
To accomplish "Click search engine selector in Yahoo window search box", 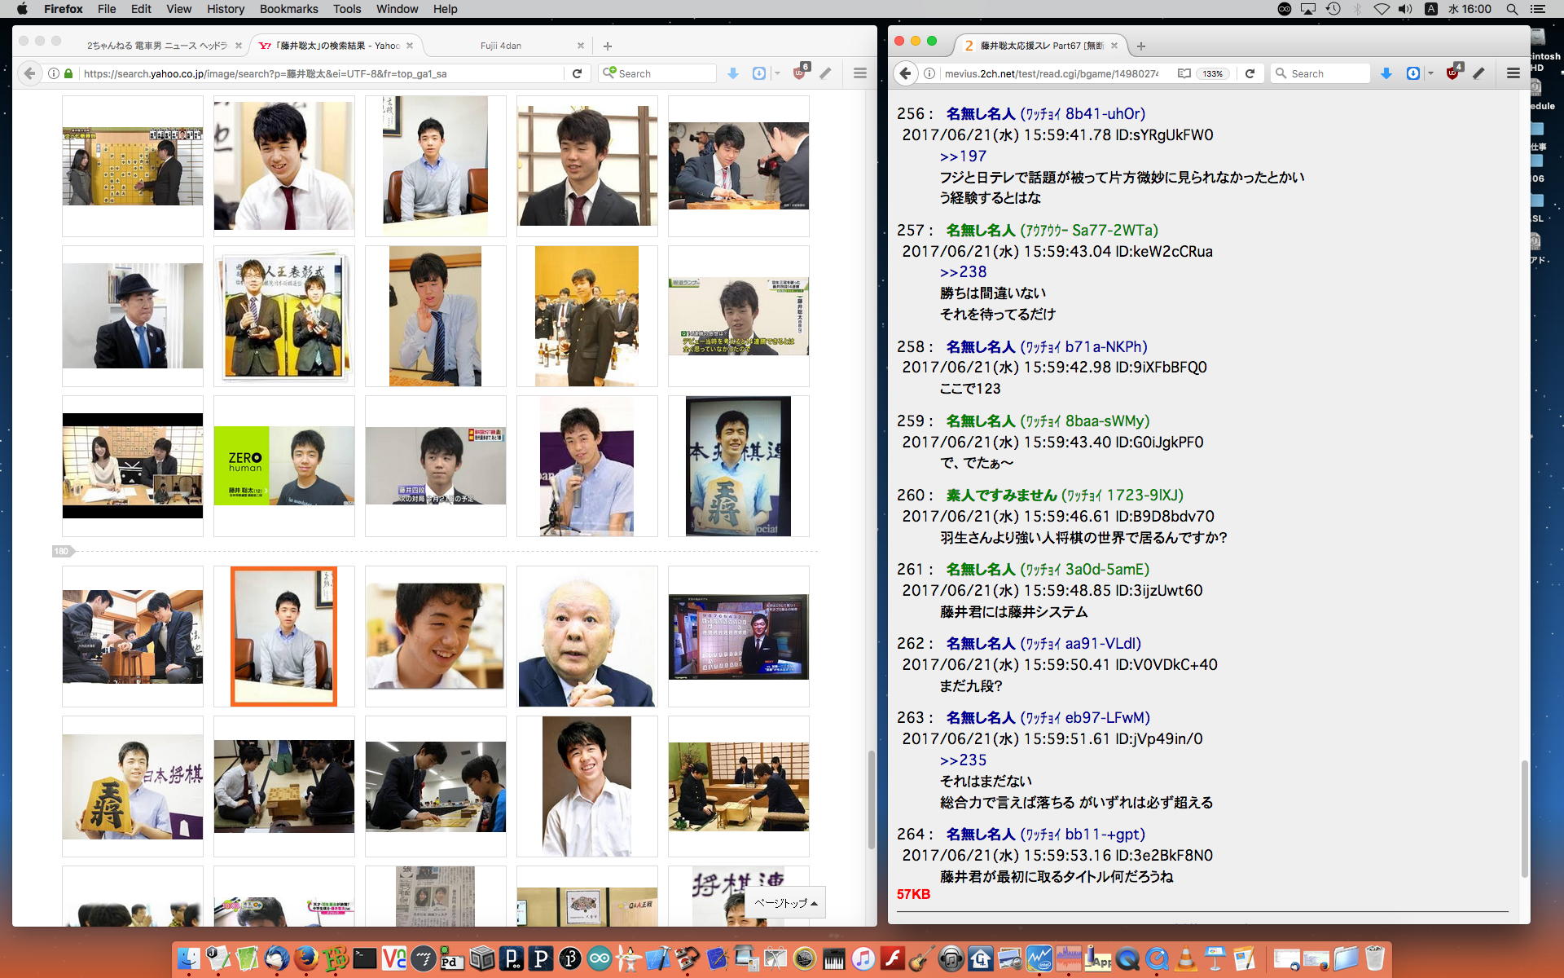I will click(608, 73).
